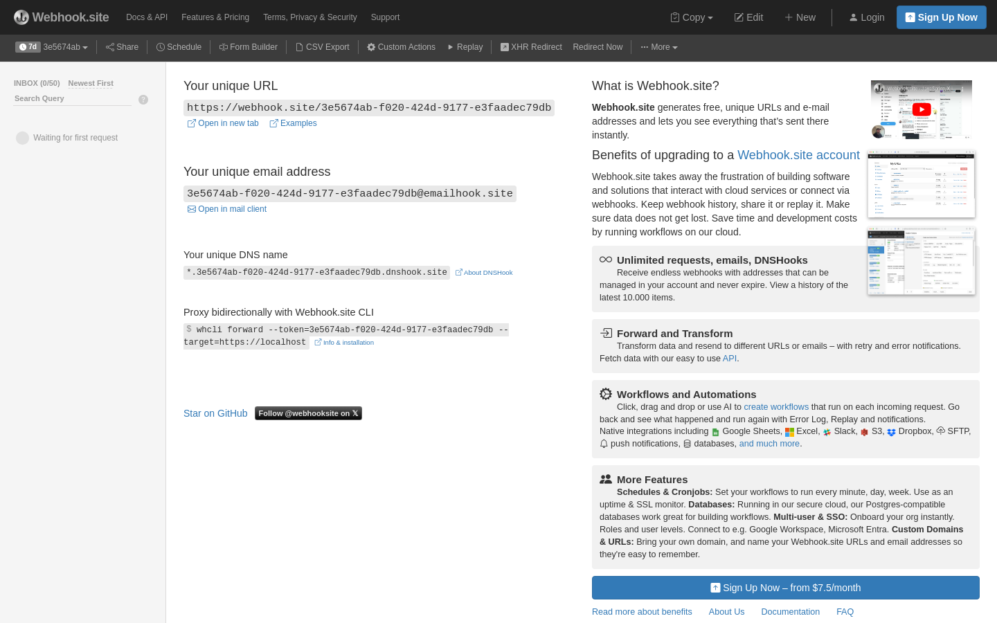Select the Replay toolbar action
This screenshot has width=997, height=623.
coord(465,47)
